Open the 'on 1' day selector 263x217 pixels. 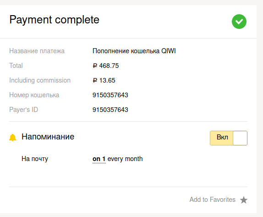pyautogui.click(x=99, y=159)
